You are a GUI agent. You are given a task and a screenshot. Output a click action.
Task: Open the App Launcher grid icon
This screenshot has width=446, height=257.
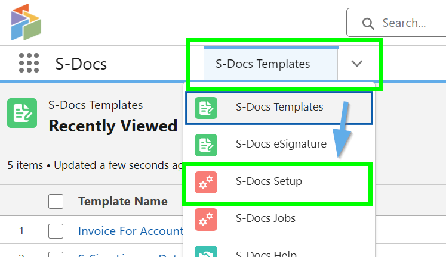click(x=29, y=63)
